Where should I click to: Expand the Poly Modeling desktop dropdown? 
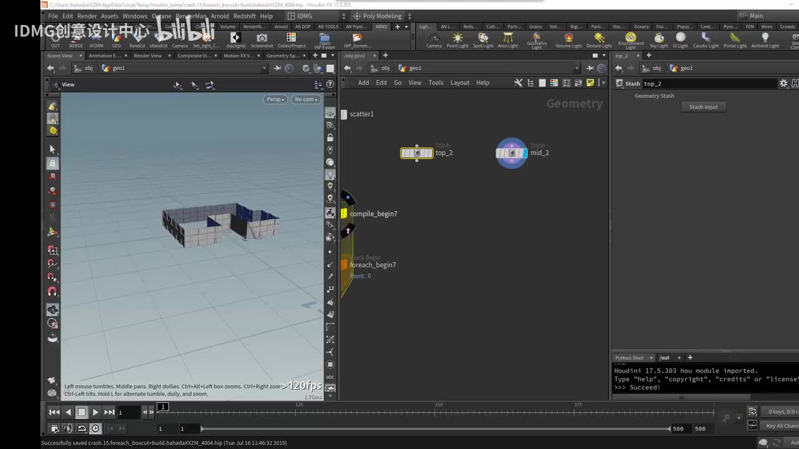tap(381, 16)
